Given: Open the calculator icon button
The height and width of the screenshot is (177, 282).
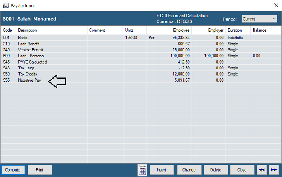Looking at the screenshot, I should [x=142, y=170].
